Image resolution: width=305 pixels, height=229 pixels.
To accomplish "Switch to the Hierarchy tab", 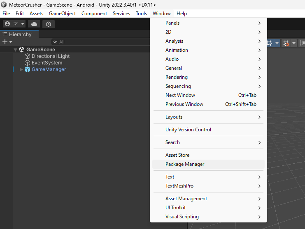I will 19,34.
